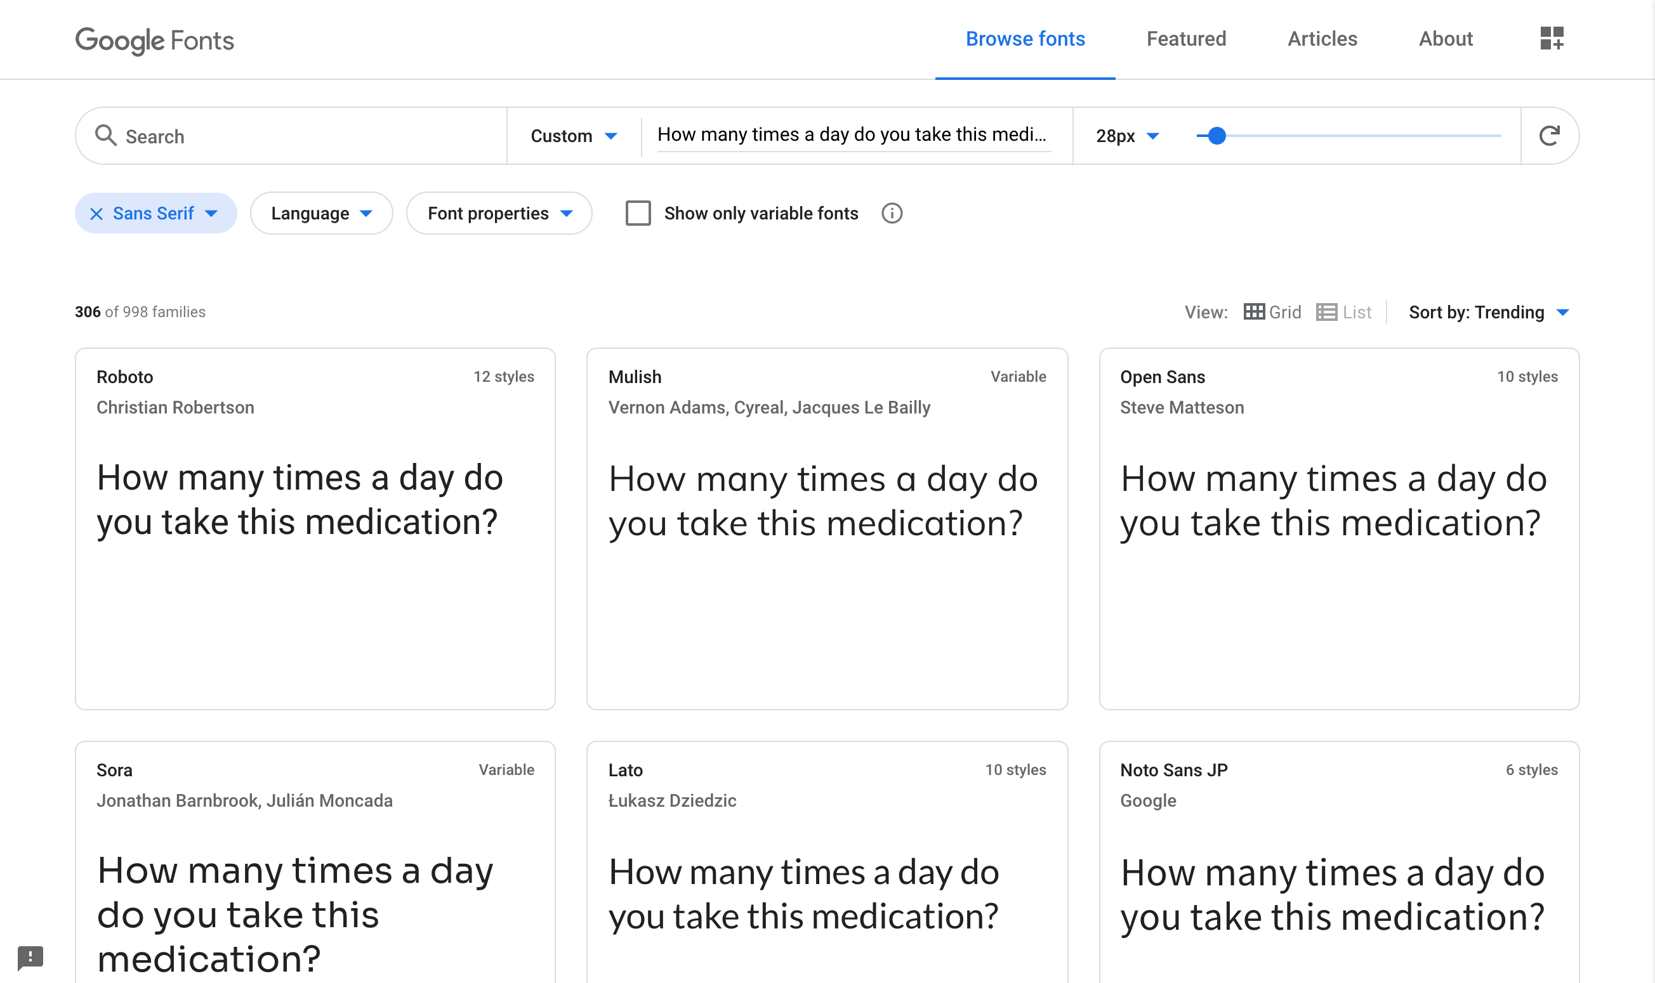Click the variable fonts info icon

[892, 213]
